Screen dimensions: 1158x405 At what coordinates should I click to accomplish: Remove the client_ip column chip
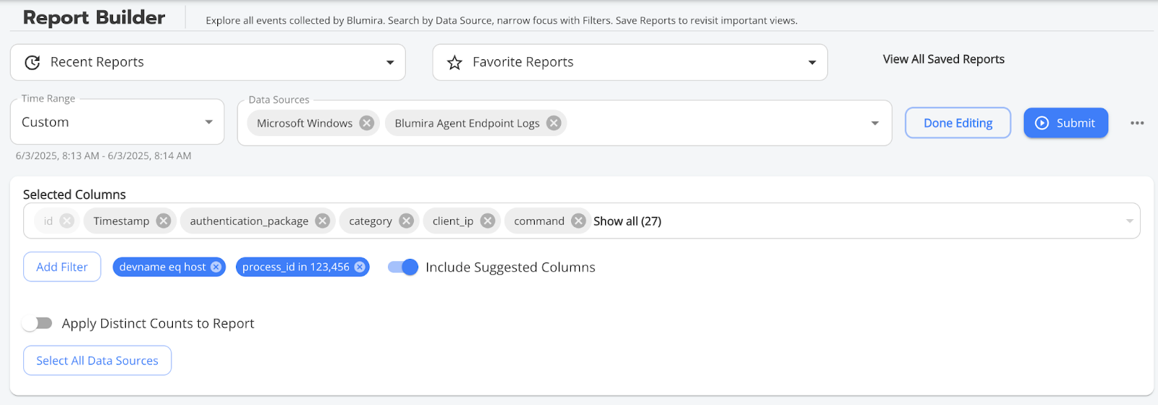coord(488,221)
